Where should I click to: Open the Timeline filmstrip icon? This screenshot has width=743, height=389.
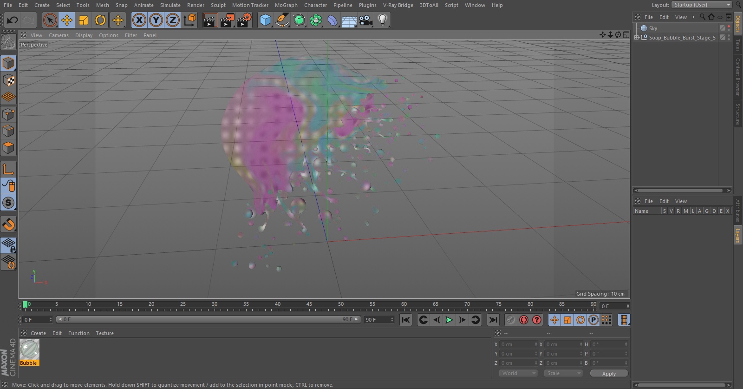(624, 320)
